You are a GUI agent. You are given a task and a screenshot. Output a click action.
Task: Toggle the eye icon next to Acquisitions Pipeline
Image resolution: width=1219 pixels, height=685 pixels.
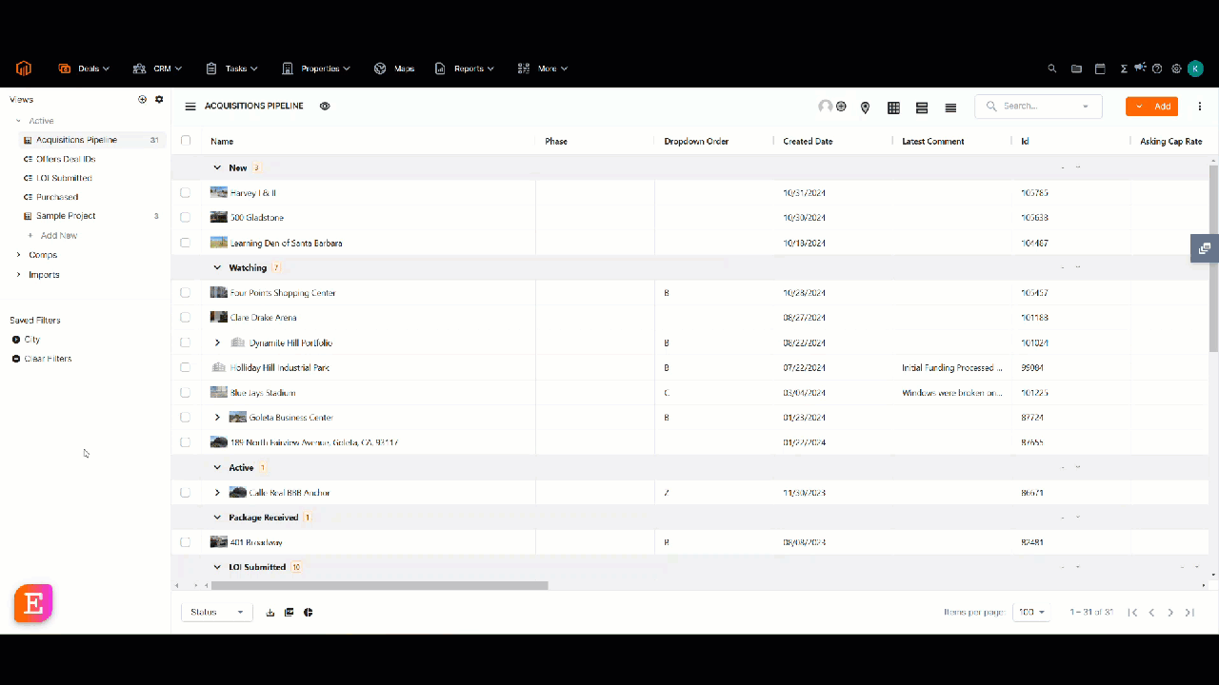325,107
